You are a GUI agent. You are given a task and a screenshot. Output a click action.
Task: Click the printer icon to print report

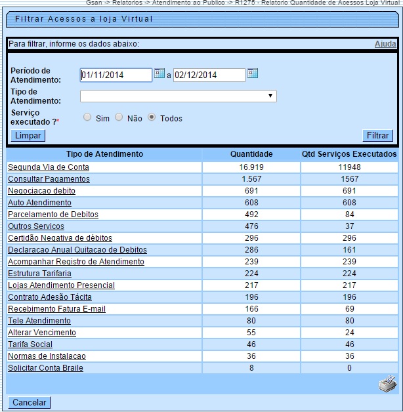[387, 384]
